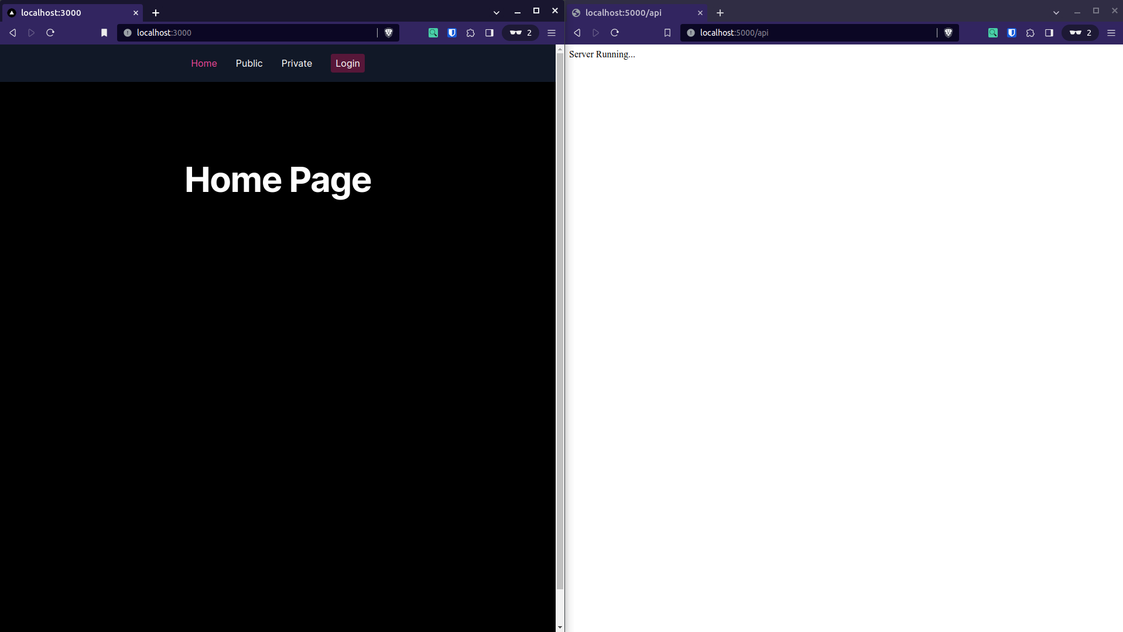Bookmark the localhost:3000 page
The height and width of the screenshot is (632, 1123).
coord(104,33)
